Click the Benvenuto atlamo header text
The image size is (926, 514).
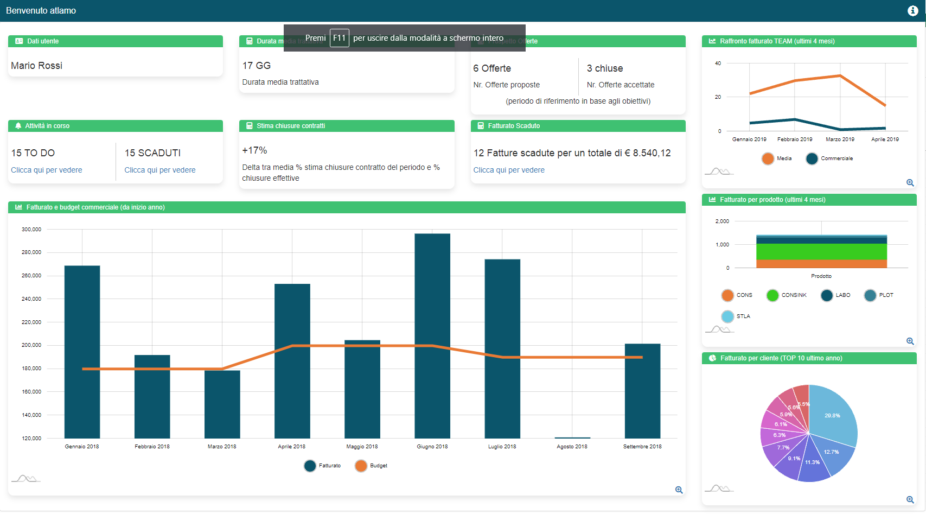(x=41, y=11)
